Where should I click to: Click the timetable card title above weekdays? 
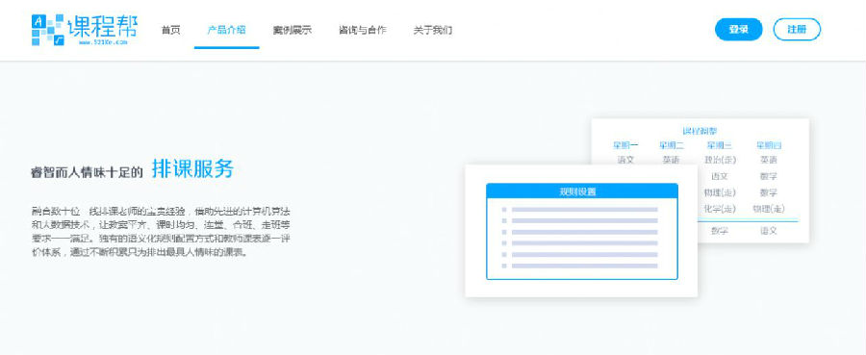pos(700,132)
